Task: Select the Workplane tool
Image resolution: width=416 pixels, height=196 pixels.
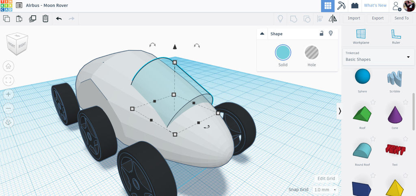Action: 361,37
